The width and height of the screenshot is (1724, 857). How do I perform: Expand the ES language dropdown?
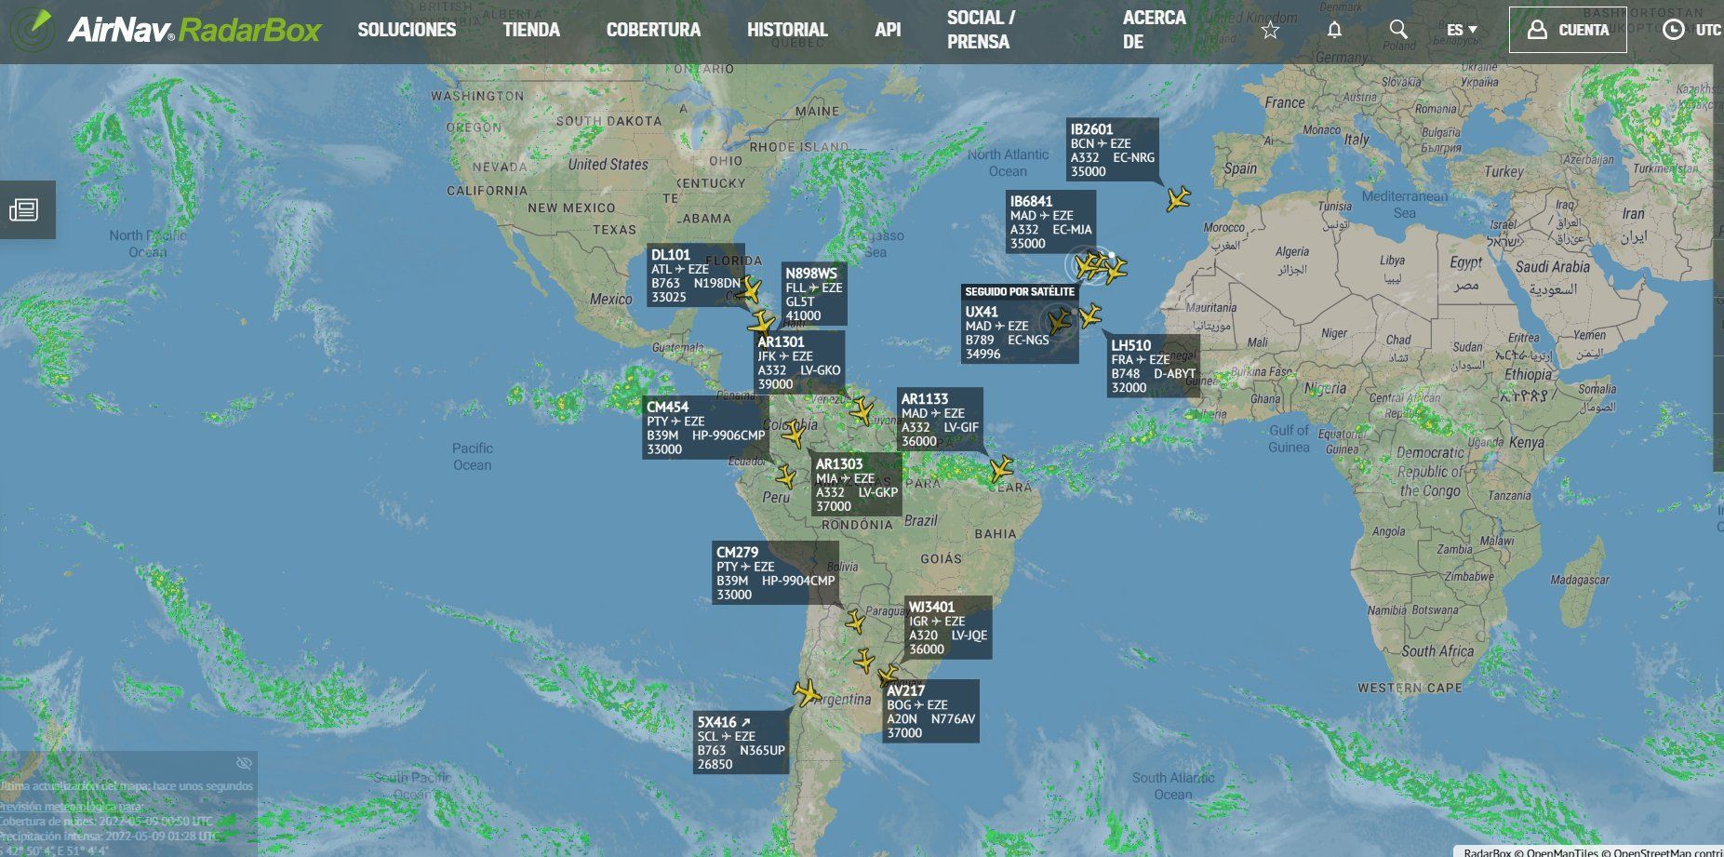[x=1462, y=30]
